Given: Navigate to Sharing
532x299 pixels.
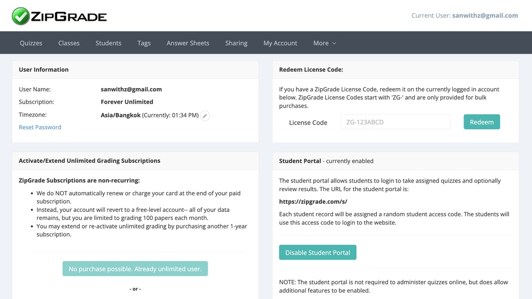Looking at the screenshot, I should pyautogui.click(x=236, y=43).
